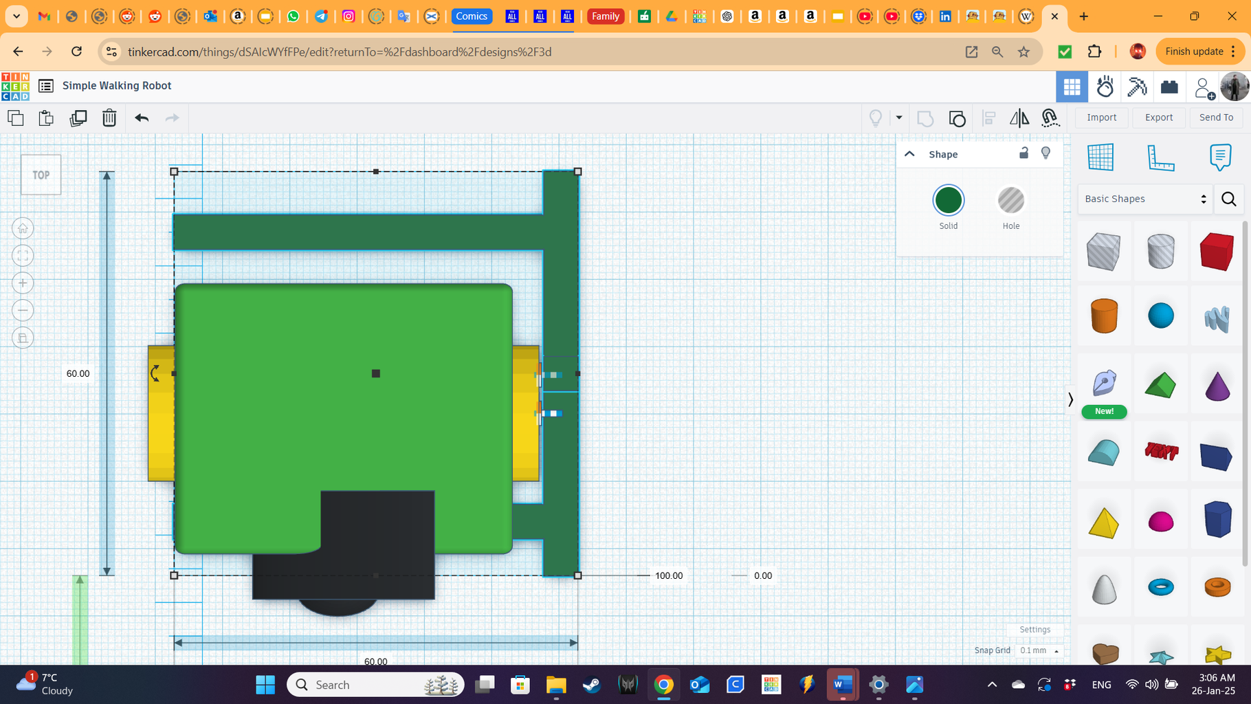Select the Align tool
Screen dimensions: 1251x704
click(x=989, y=118)
